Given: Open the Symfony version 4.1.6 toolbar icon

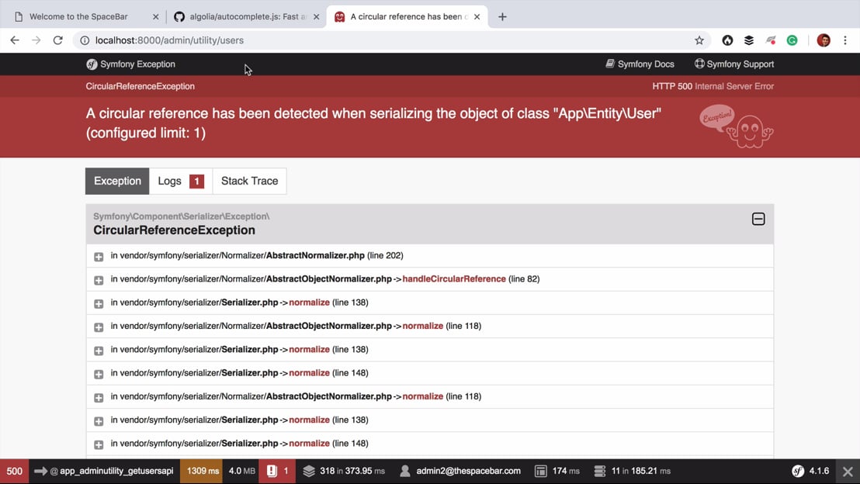Looking at the screenshot, I should [810, 471].
